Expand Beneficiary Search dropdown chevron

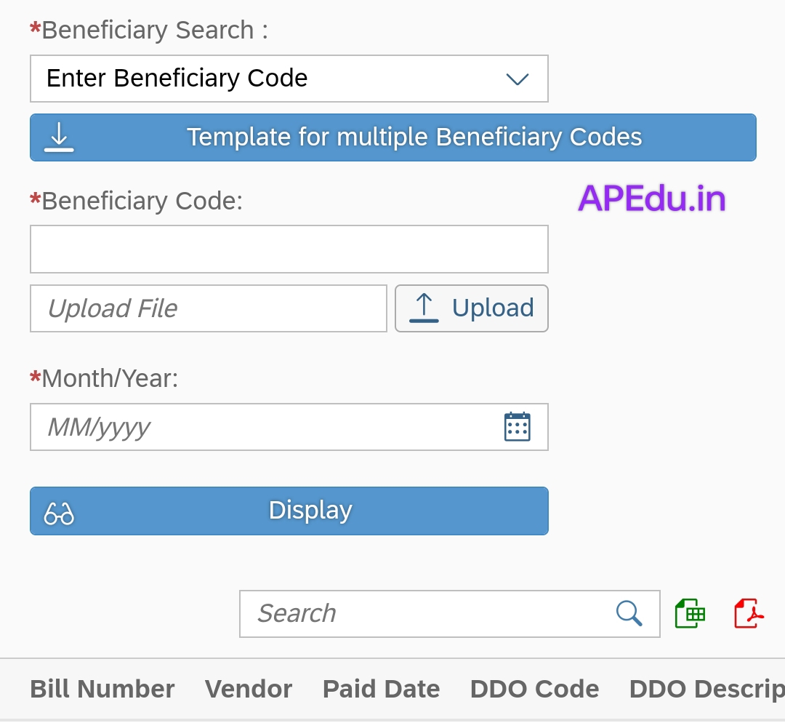coord(517,79)
